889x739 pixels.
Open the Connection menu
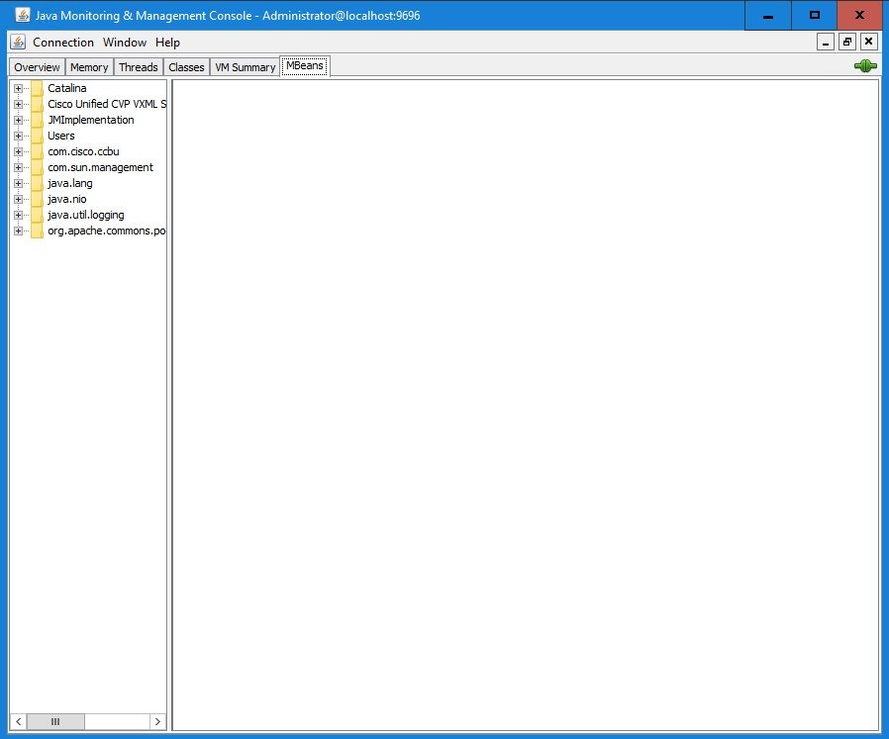(x=63, y=43)
